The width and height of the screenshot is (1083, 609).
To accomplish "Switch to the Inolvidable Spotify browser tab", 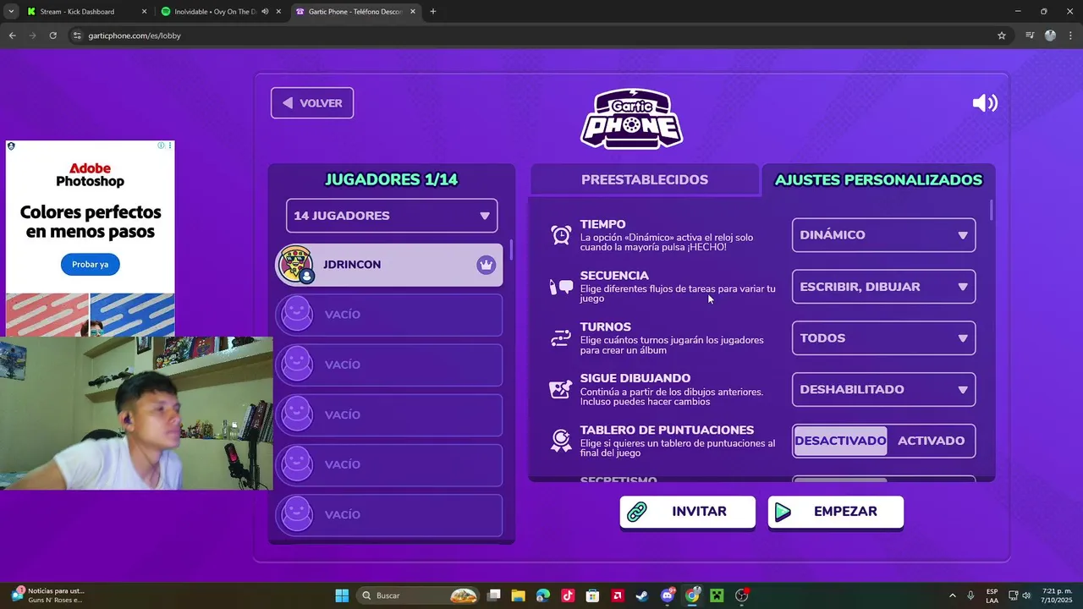I will pyautogui.click(x=220, y=12).
